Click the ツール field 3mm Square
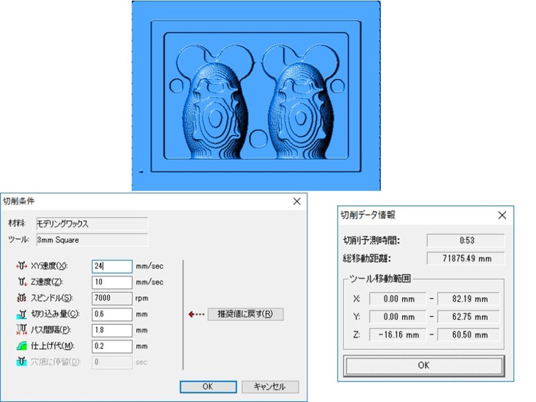 pos(92,240)
